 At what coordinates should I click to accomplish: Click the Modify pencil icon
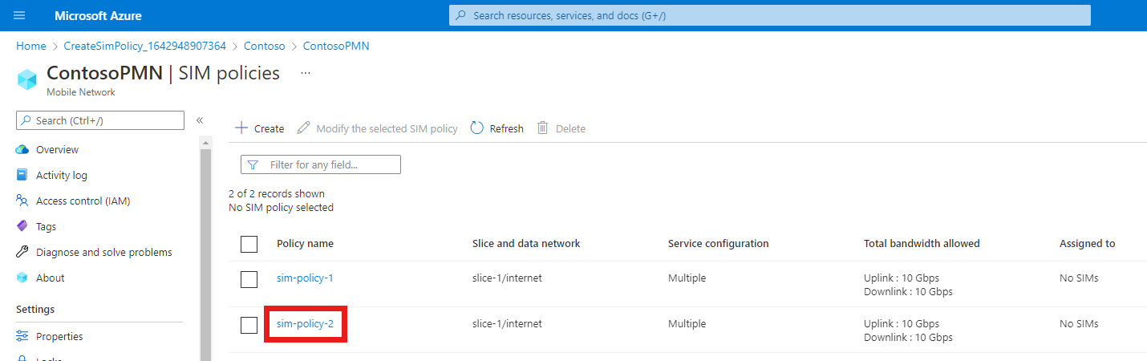pos(303,128)
